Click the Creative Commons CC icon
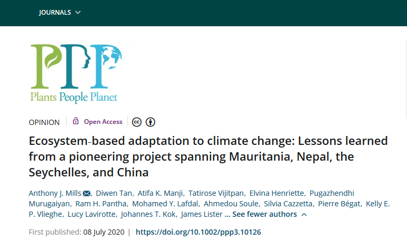Screen dimensions: 407x252 (x=136, y=122)
